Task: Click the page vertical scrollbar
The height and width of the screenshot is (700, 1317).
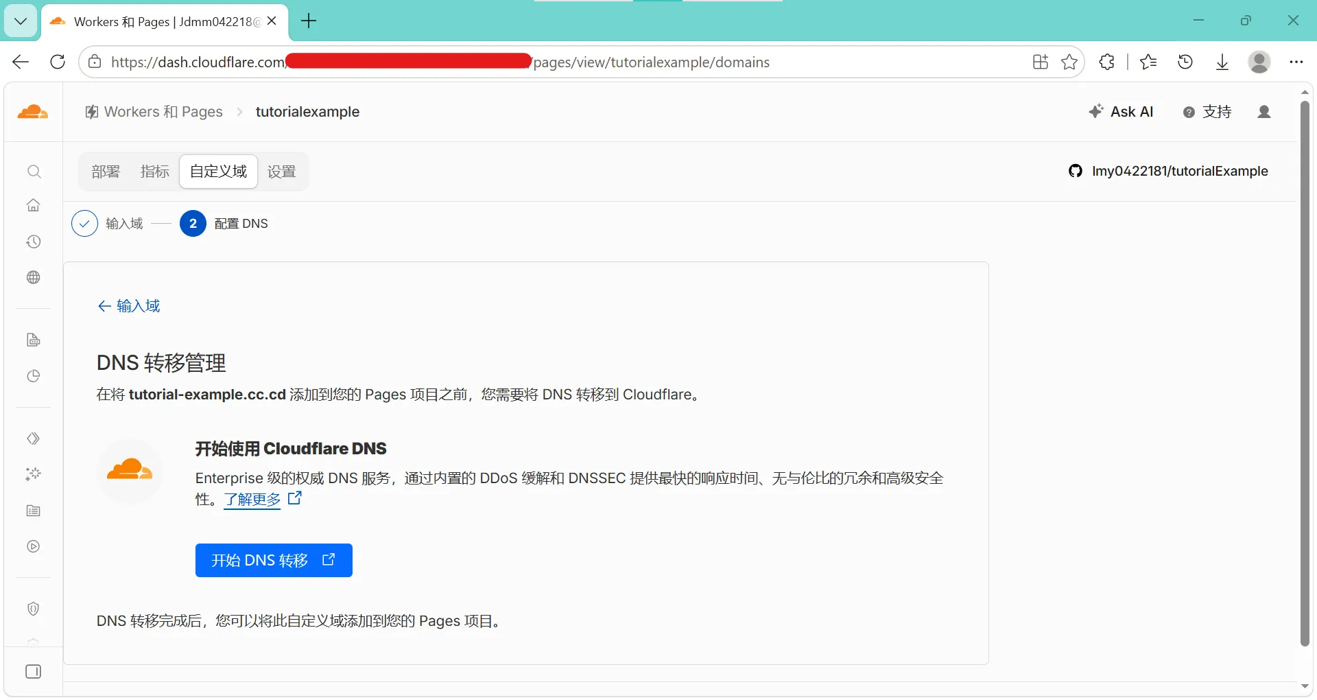Action: [x=1305, y=374]
